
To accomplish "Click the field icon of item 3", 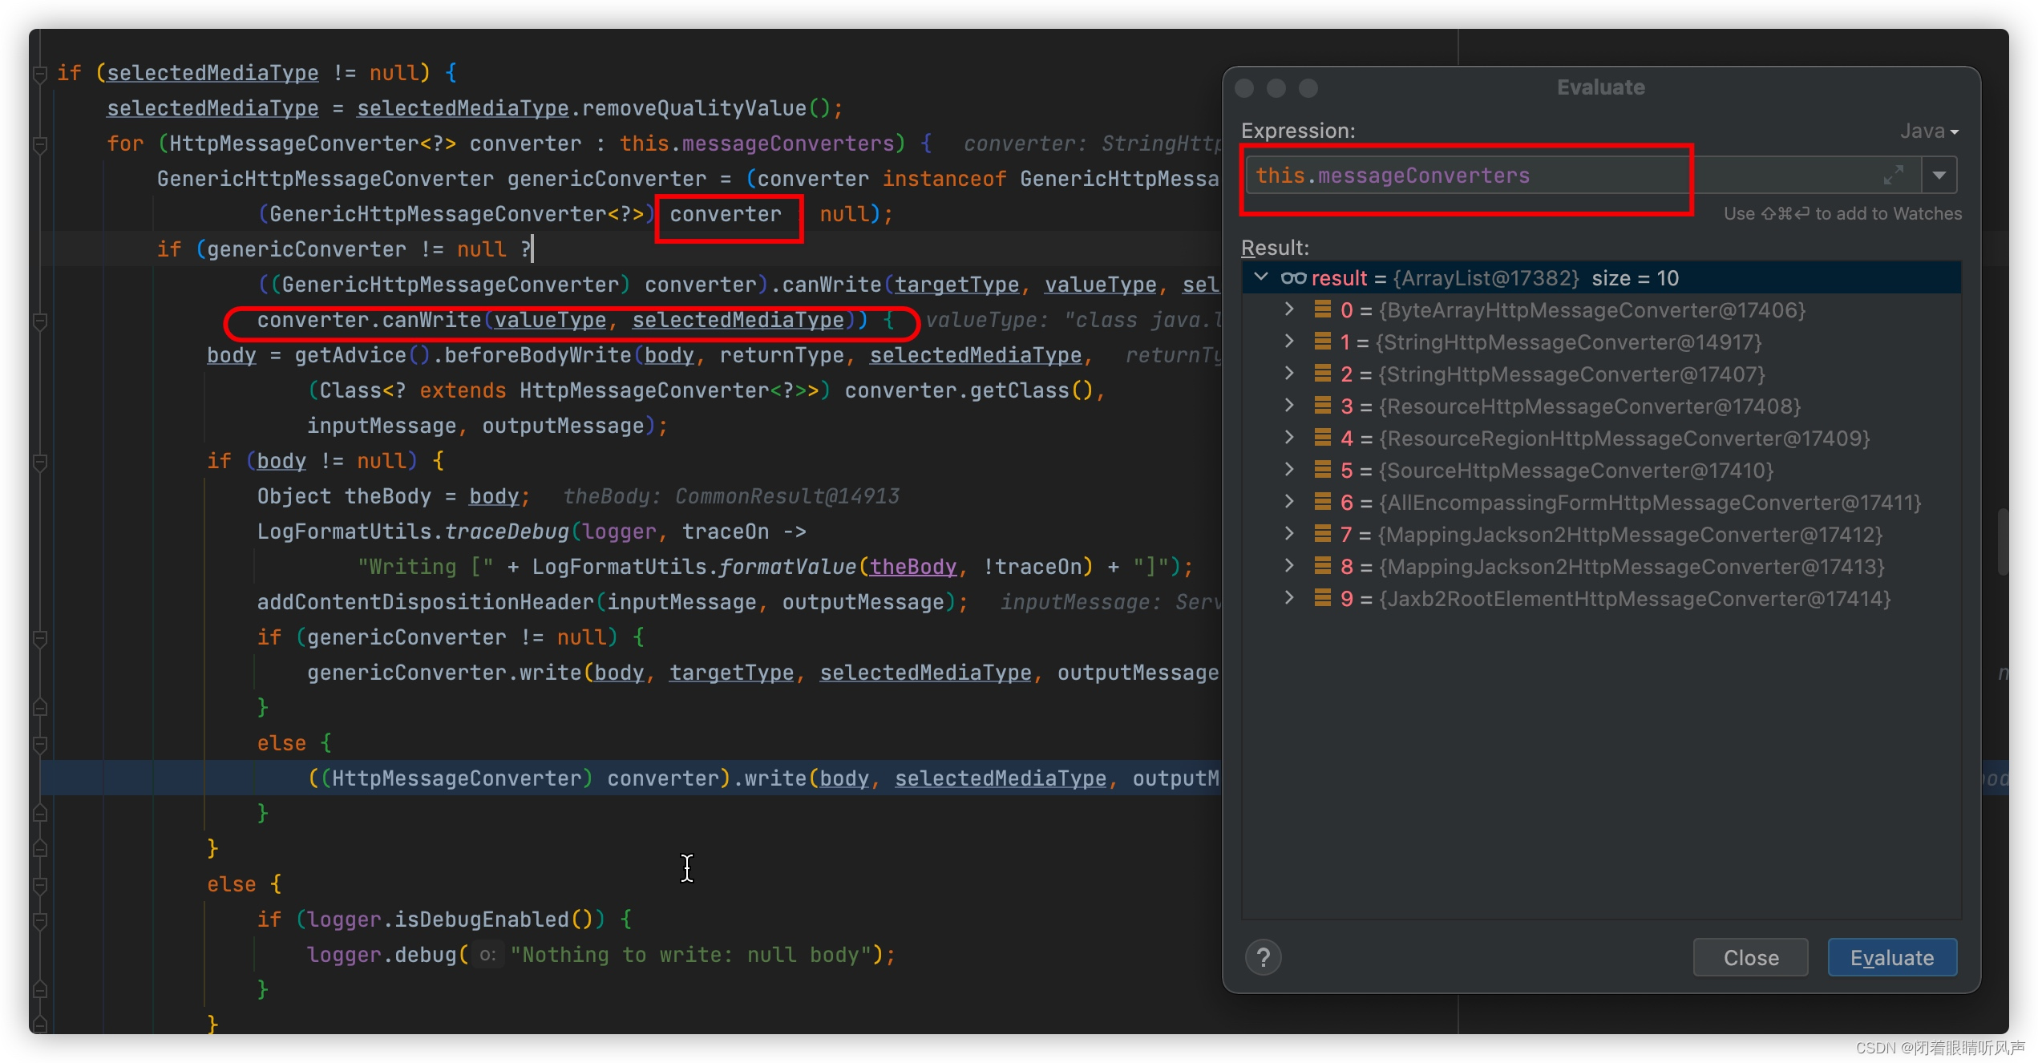I will tap(1323, 406).
